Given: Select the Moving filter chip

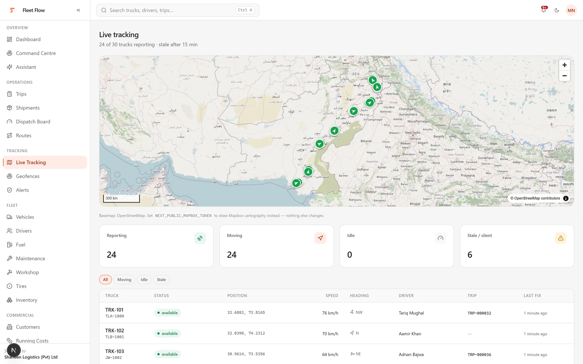Looking at the screenshot, I should pyautogui.click(x=124, y=280).
